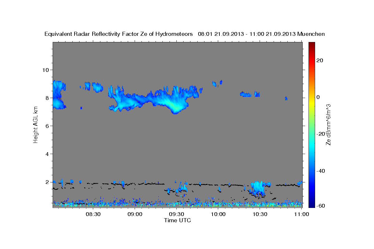Click the x-axis tick label '09:30'

pos(176,214)
